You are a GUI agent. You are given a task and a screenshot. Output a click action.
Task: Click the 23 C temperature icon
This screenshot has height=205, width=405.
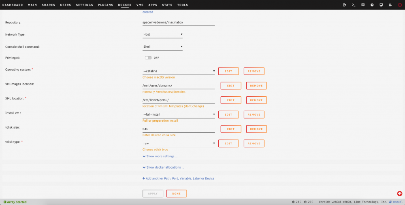[293, 202]
